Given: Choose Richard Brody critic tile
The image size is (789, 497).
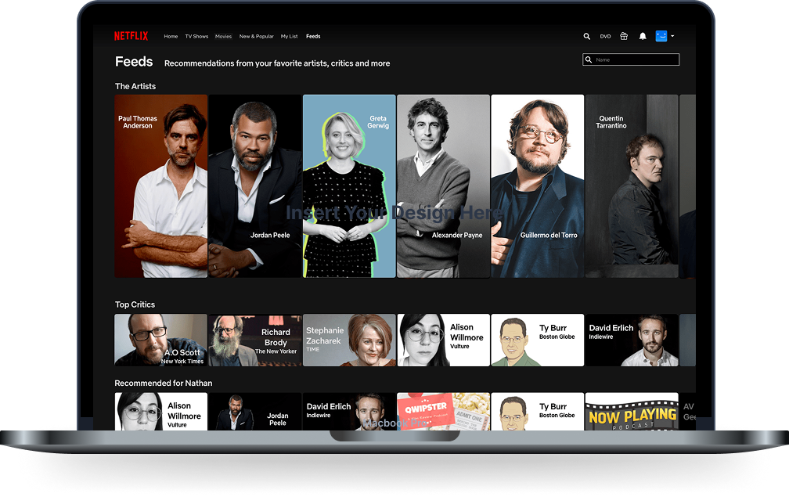Looking at the screenshot, I should [255, 340].
